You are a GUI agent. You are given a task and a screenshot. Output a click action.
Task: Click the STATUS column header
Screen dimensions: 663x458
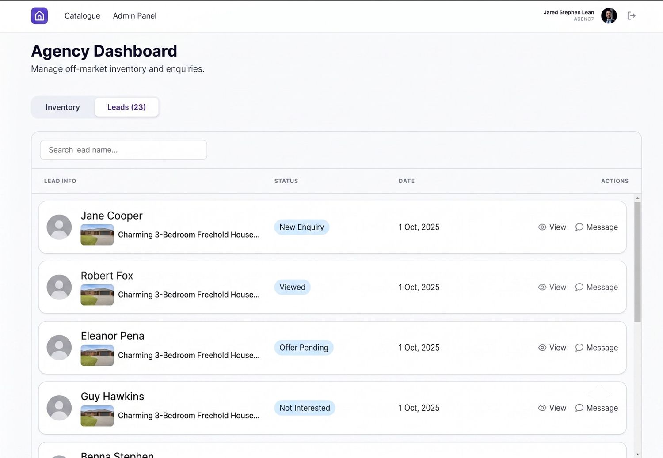(x=286, y=181)
